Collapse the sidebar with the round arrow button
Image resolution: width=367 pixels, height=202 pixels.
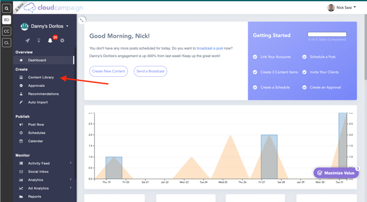(82, 20)
